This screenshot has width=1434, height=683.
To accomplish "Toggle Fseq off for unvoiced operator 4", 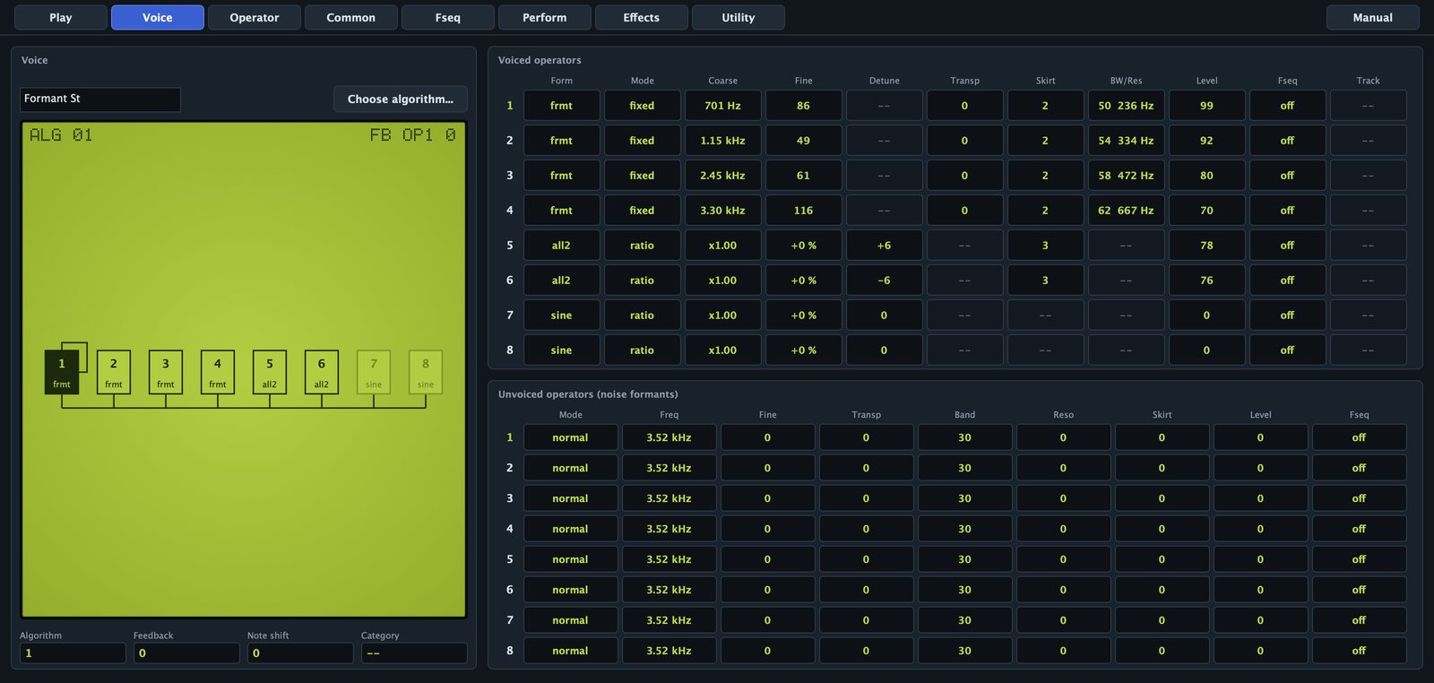I will point(1360,529).
